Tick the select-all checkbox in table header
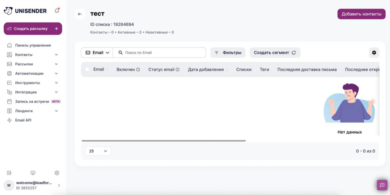The image size is (390, 195). click(x=87, y=69)
